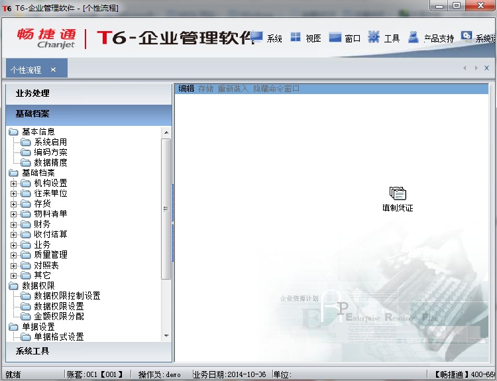Click 编辑 in the command bar

click(186, 89)
